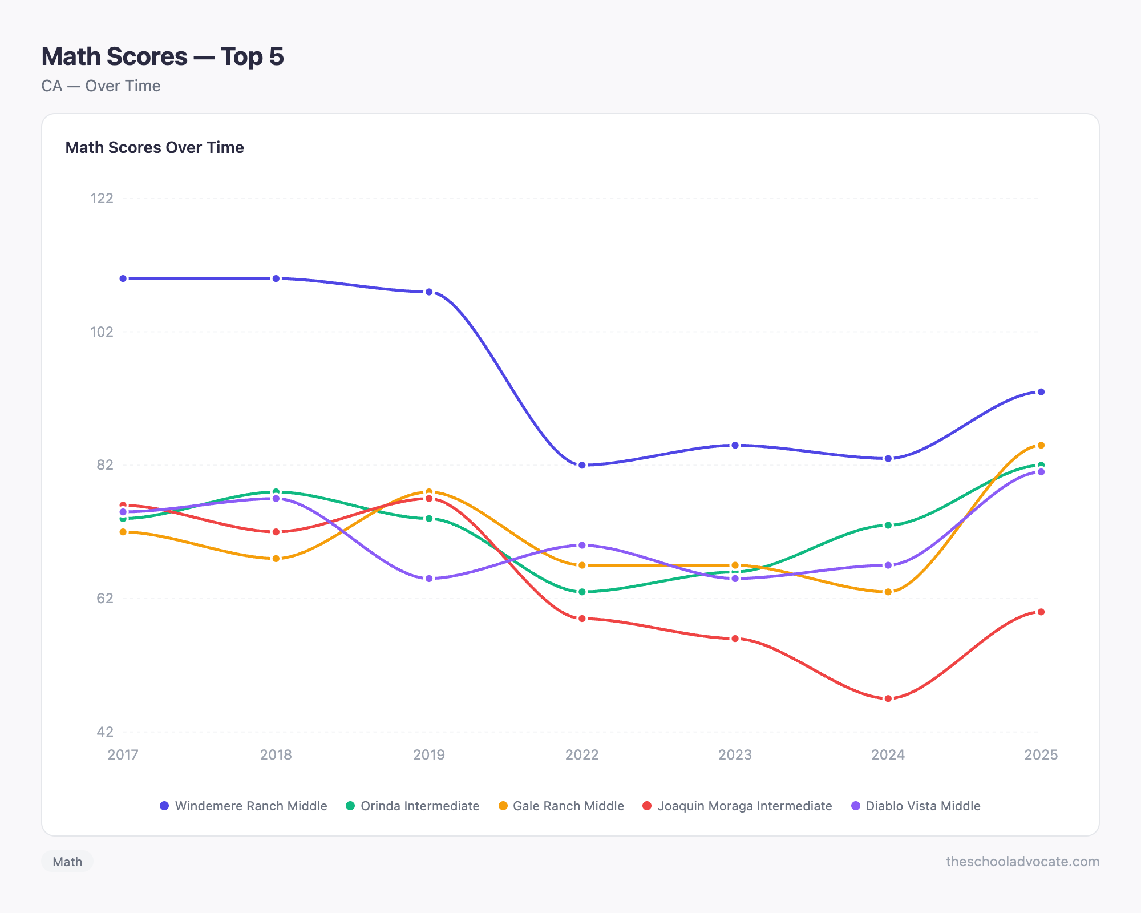
Task: Select the 2019 axis label
Action: pyautogui.click(x=429, y=754)
